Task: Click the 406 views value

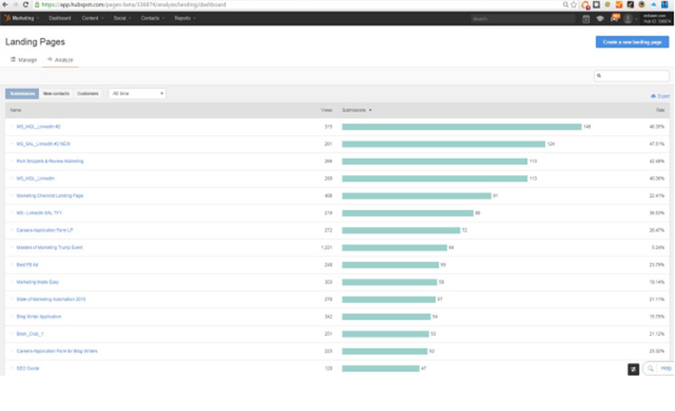Action: coord(328,195)
